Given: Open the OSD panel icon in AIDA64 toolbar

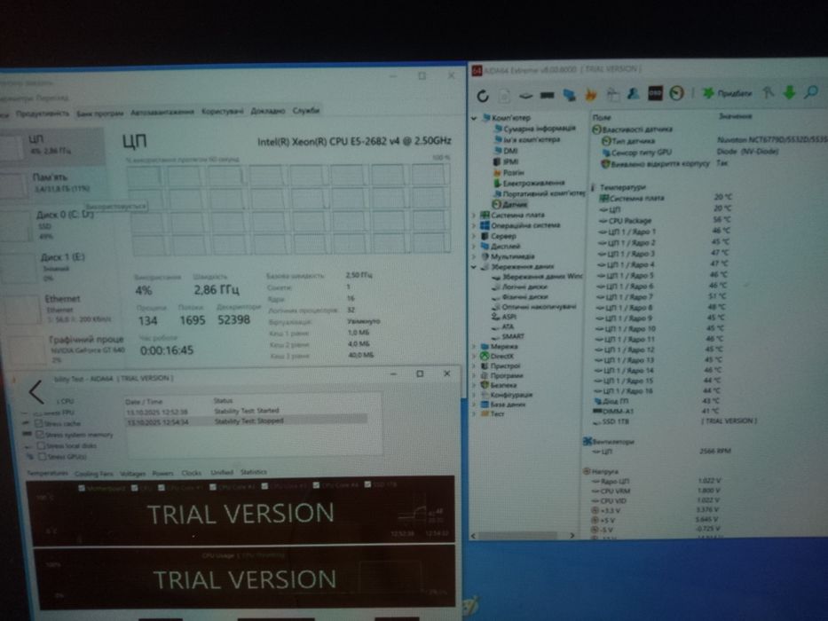Looking at the screenshot, I should pos(655,93).
